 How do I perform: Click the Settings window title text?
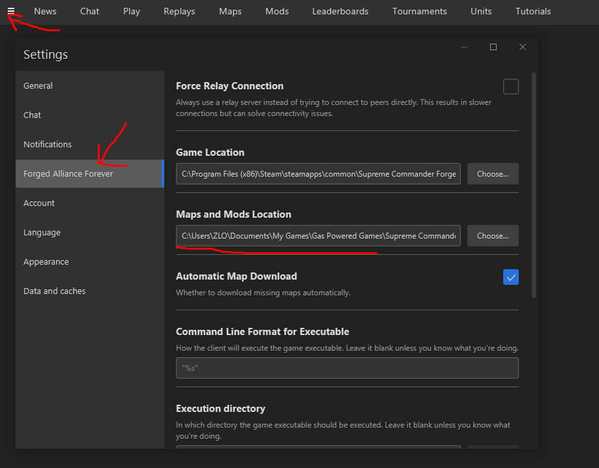(46, 54)
